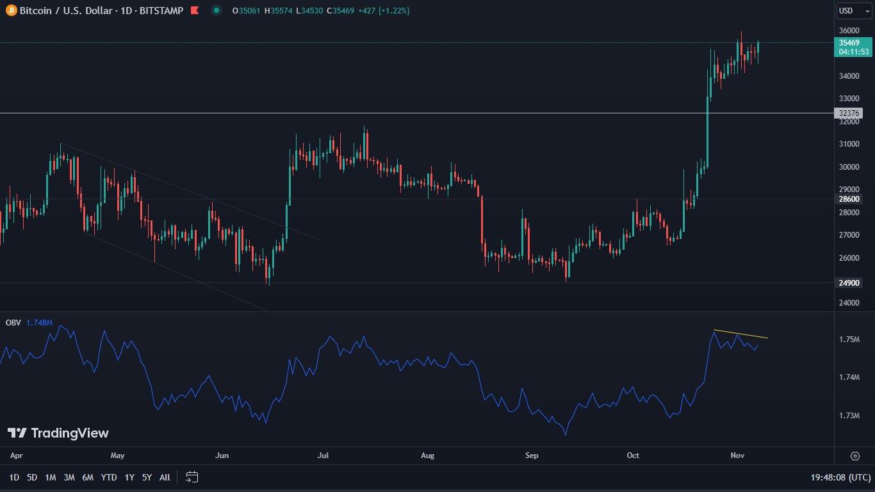This screenshot has height=492, width=875.
Task: Show the 5Y date range
Action: click(147, 477)
